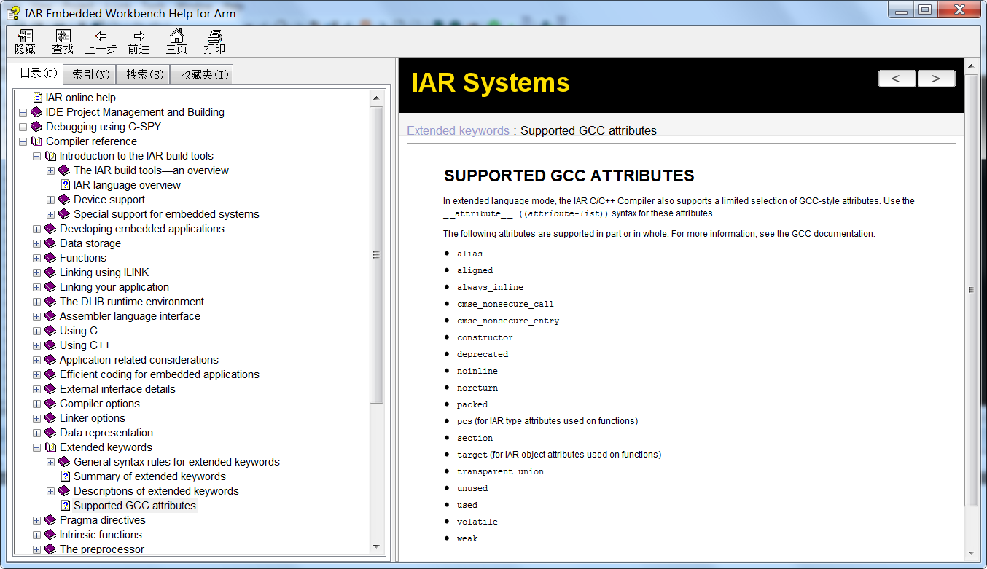
Task: Click book icon beside Intrinsic functions
Action: pyautogui.click(x=50, y=535)
